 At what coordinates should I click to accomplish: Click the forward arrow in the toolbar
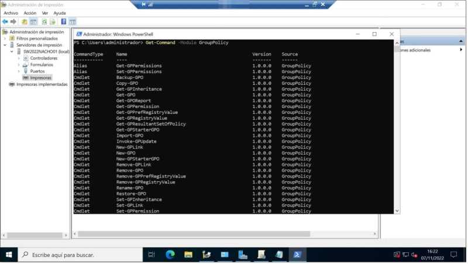13,22
